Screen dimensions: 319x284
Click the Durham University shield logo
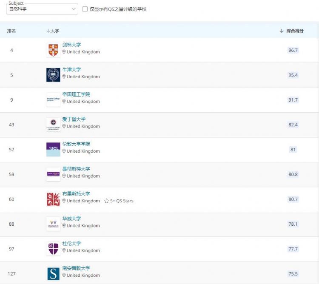click(x=53, y=249)
